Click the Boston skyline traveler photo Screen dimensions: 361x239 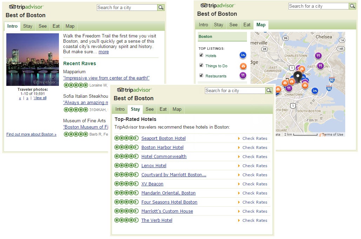click(x=33, y=60)
